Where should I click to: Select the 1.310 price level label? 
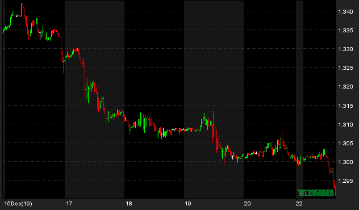[x=345, y=125]
